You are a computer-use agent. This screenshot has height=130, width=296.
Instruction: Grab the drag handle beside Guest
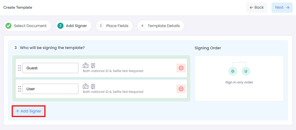tap(20, 68)
